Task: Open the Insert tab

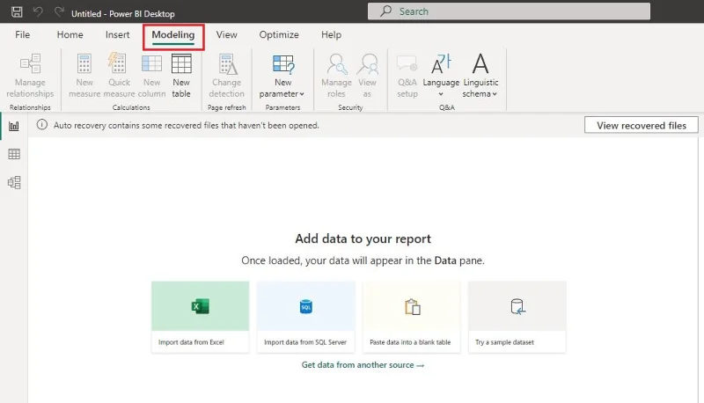Action: click(x=117, y=34)
